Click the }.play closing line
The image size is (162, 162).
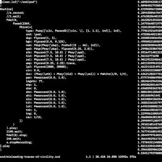click(5, 146)
